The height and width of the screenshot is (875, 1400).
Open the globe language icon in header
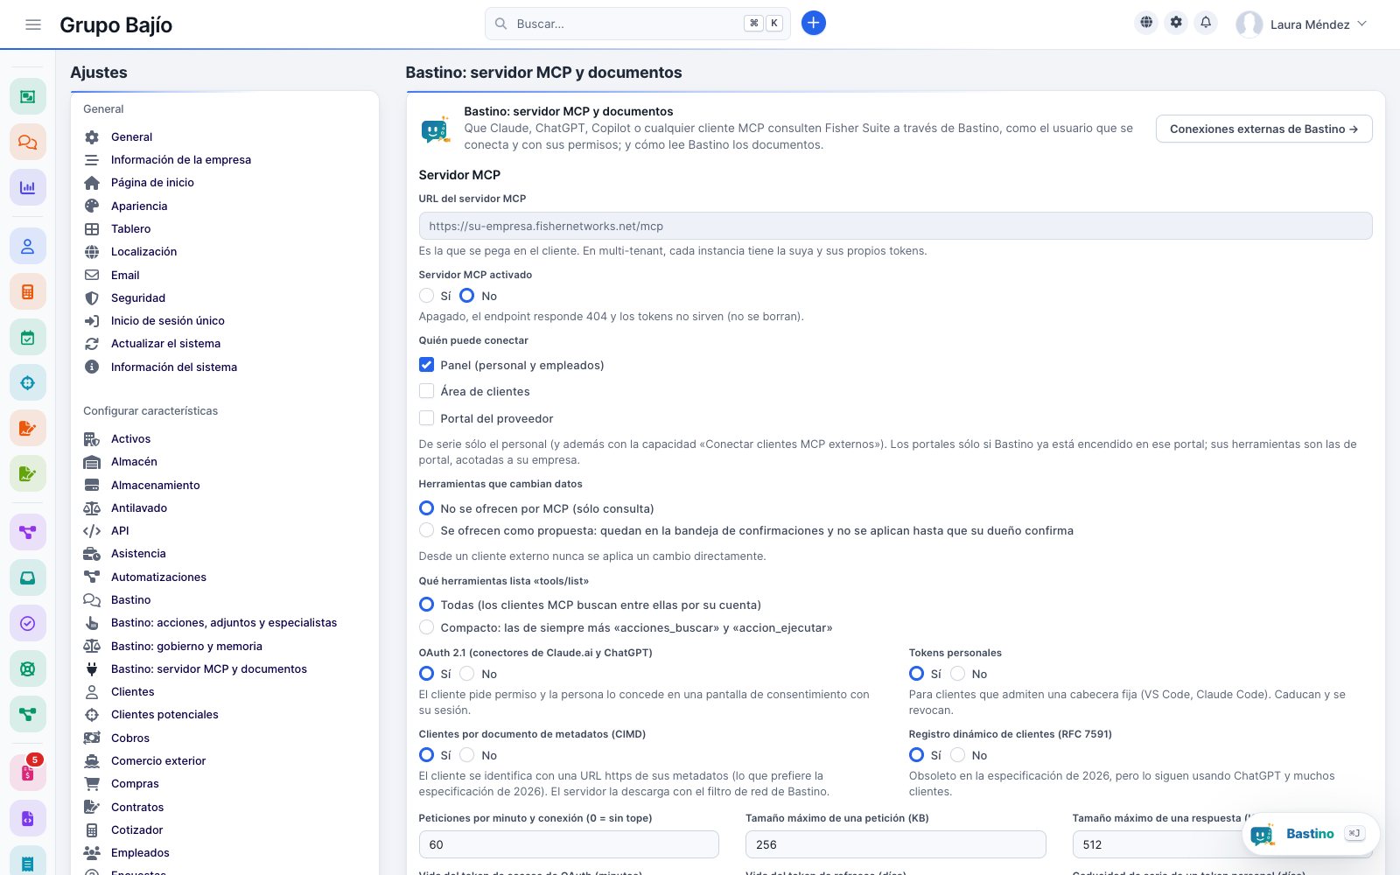1146,23
